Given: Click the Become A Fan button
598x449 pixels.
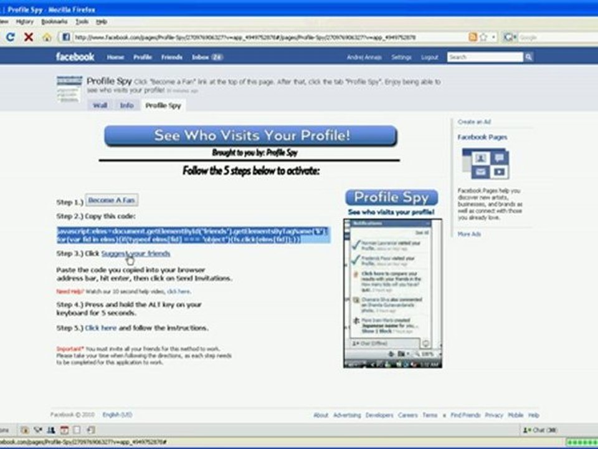Looking at the screenshot, I should pos(112,200).
